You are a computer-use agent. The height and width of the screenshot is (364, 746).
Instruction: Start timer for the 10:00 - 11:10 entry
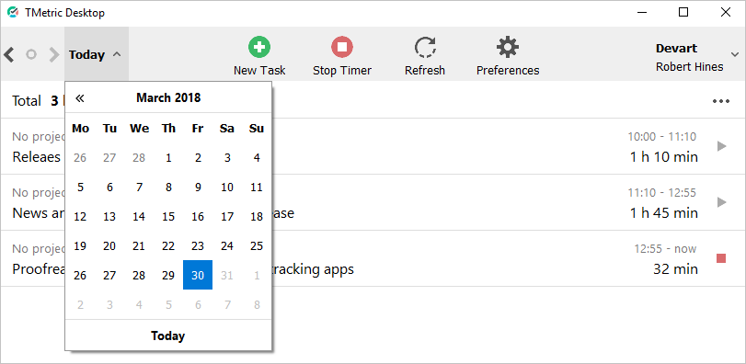tap(722, 146)
